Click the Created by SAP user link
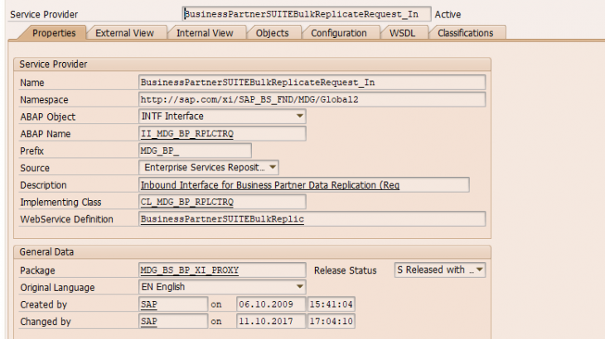Viewport: 605px width, 339px height. [149, 304]
